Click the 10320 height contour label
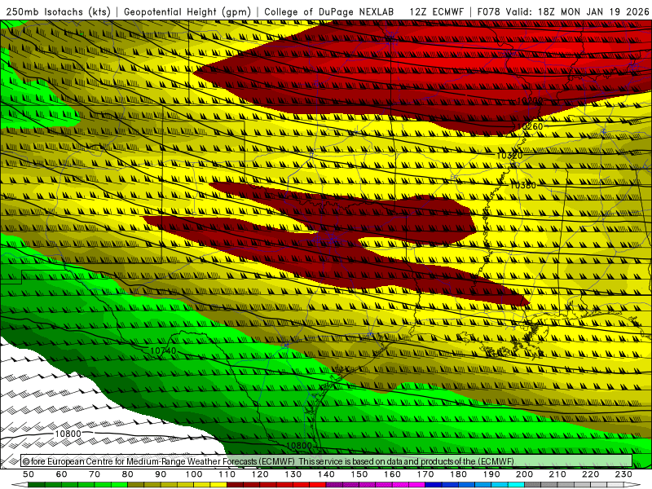The image size is (652, 489). pos(509,156)
